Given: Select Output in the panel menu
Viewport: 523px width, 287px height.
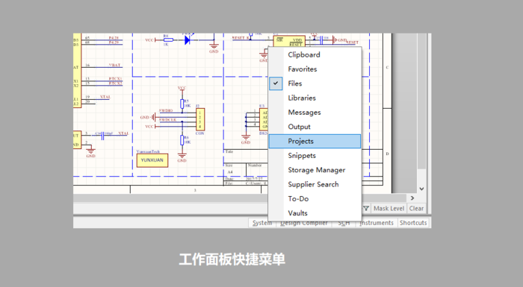Looking at the screenshot, I should pos(315,127).
